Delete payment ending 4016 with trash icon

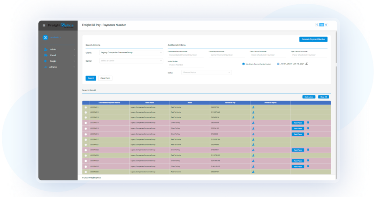[308, 134]
